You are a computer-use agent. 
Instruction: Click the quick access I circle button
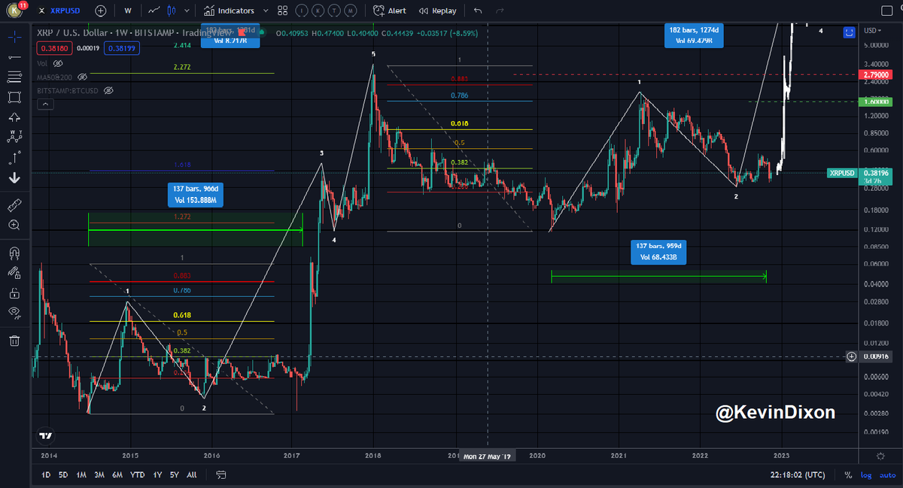pos(301,11)
